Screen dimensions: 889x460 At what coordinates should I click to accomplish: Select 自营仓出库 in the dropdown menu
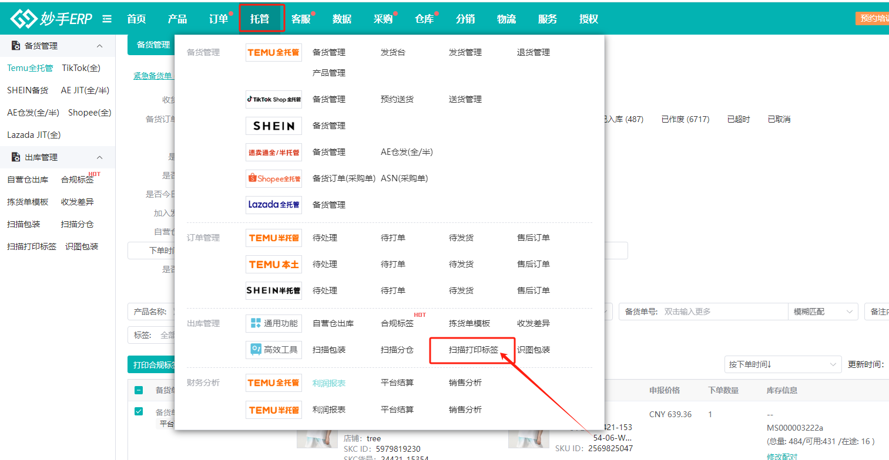tap(333, 323)
